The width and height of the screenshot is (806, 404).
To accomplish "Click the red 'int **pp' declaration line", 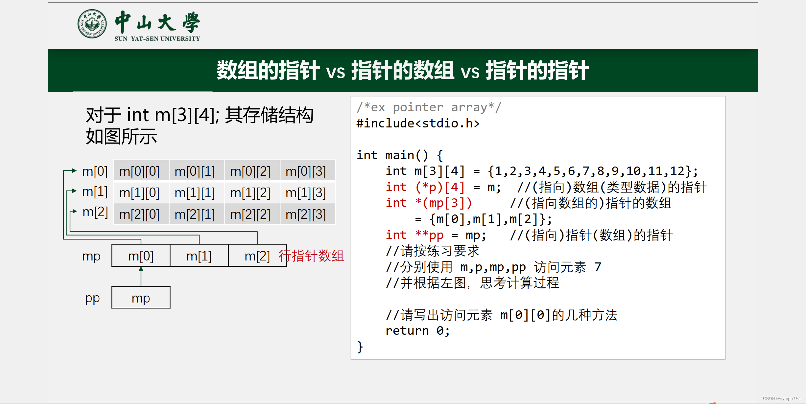I will (x=414, y=235).
